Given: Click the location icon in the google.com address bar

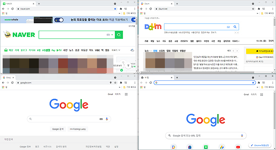Looking at the screenshot, I should click(110, 83).
